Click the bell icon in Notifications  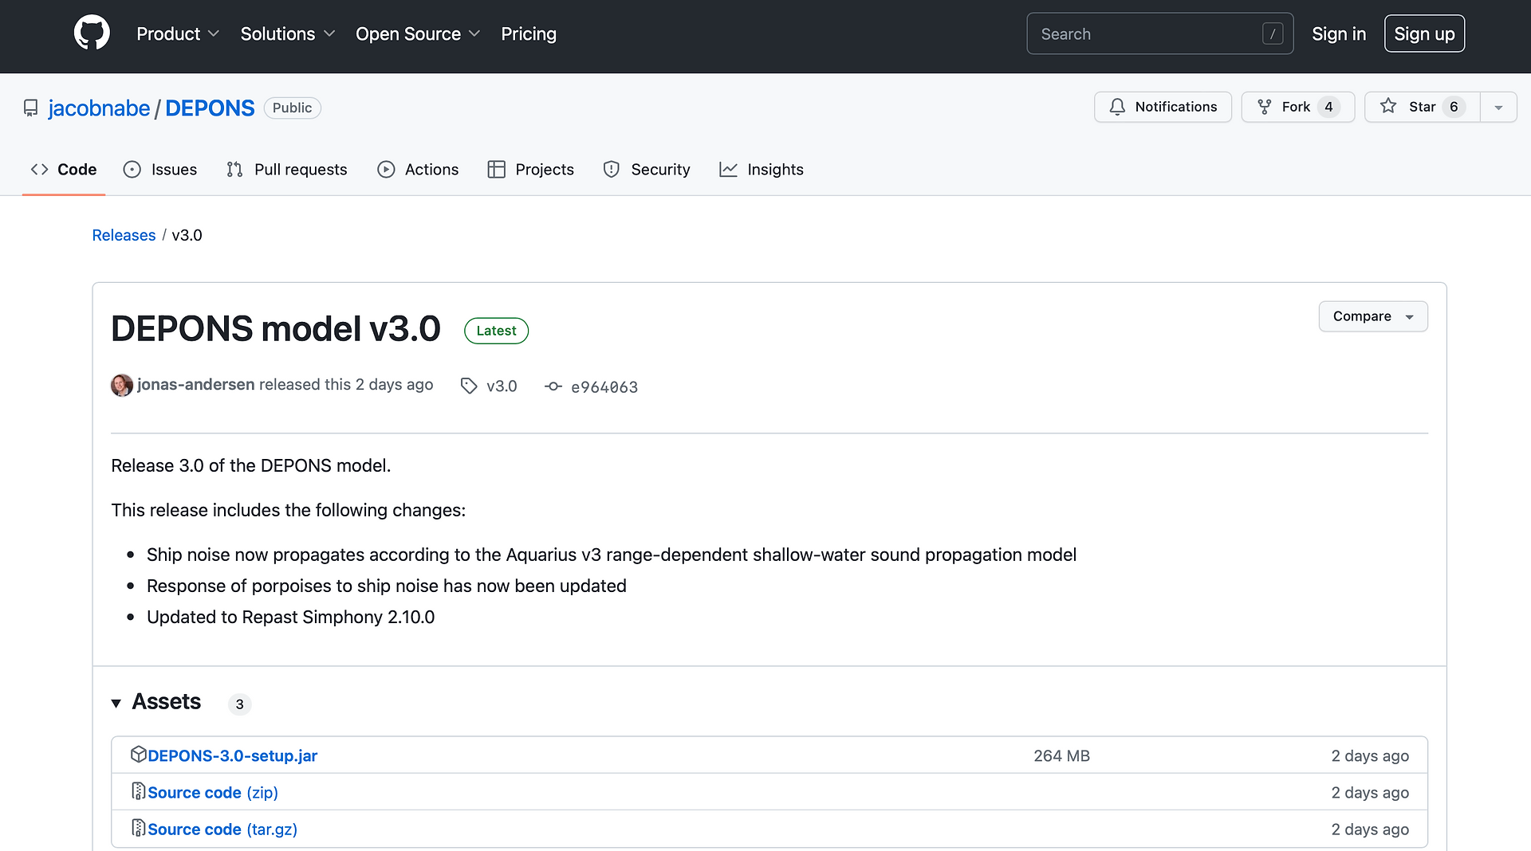[x=1117, y=107]
